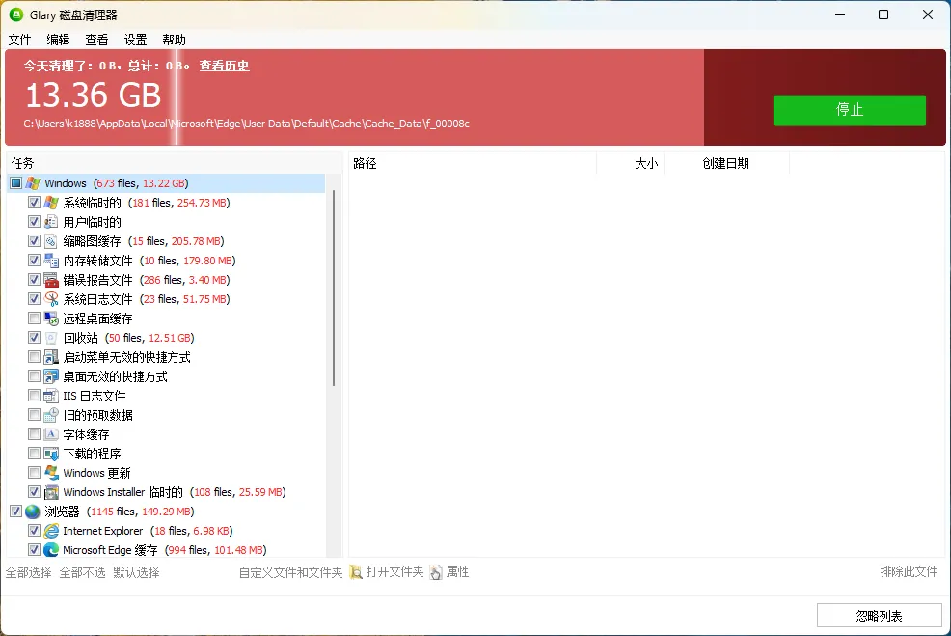Open the 查看历史 link

coord(225,66)
